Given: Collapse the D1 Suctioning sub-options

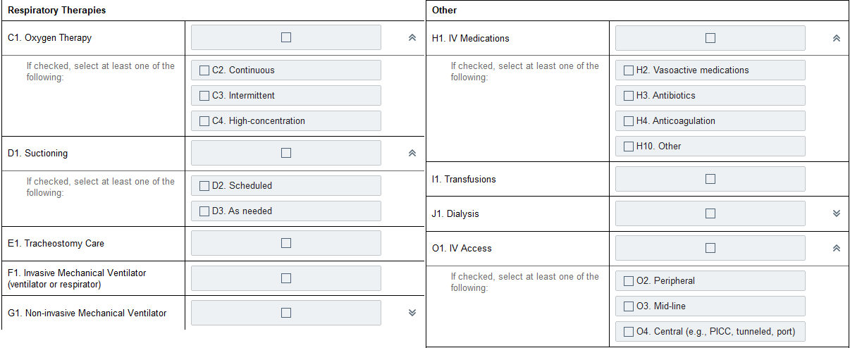Looking at the screenshot, I should [x=412, y=153].
